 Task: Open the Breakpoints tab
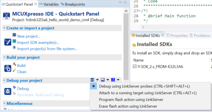click(73, 4)
